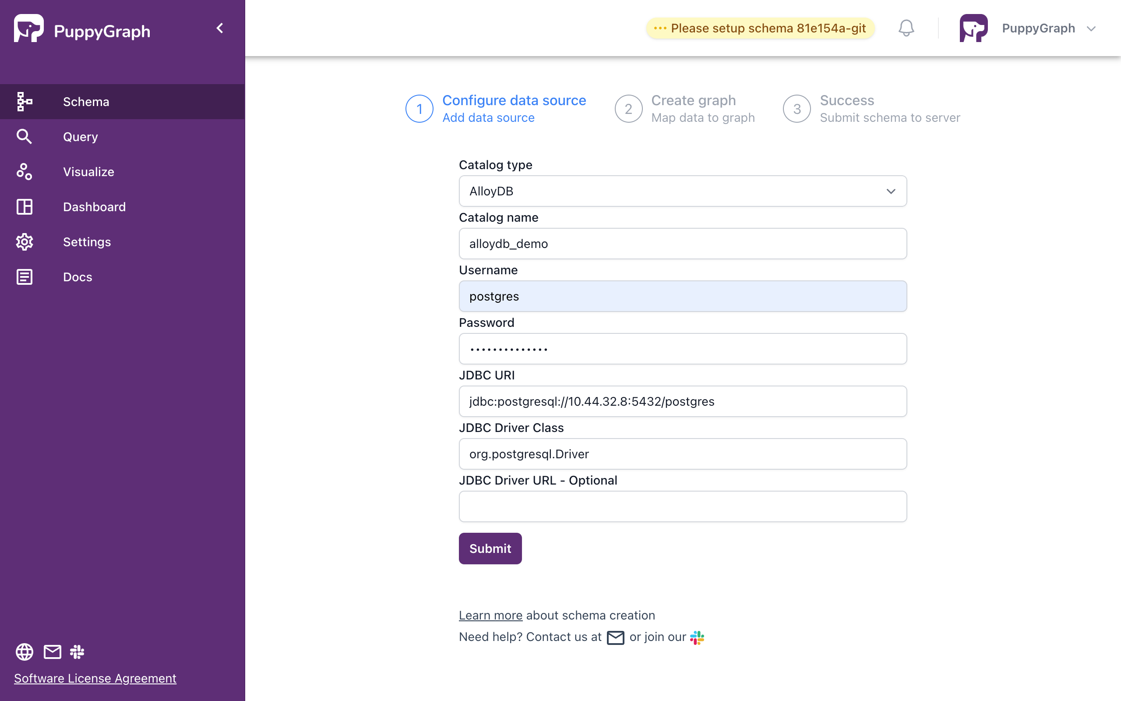The height and width of the screenshot is (701, 1121).
Task: Click the Schema tree icon
Action: pos(25,102)
